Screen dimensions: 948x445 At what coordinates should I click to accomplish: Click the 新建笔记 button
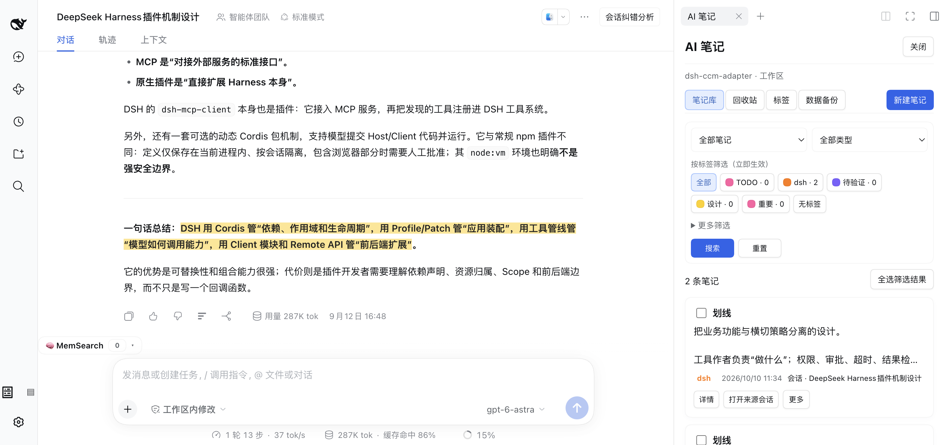point(910,100)
